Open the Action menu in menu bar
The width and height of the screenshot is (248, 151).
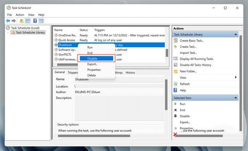click(20, 15)
